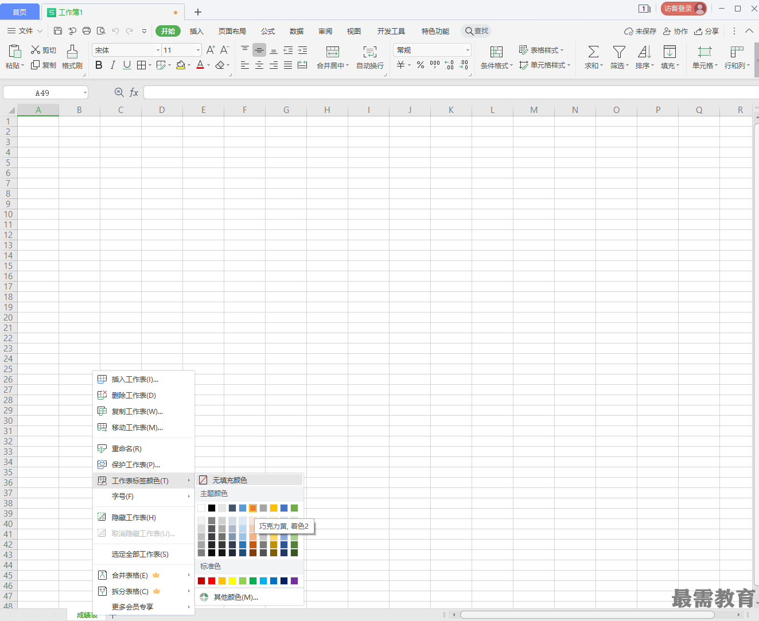Image resolution: width=759 pixels, height=621 pixels.
Task: Select 无填充颜色 option
Action: coord(249,480)
